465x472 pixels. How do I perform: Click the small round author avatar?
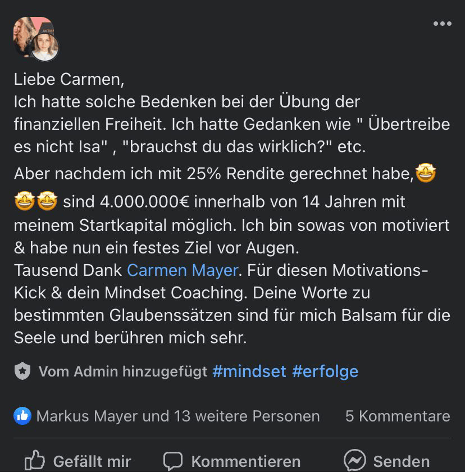coord(45,47)
